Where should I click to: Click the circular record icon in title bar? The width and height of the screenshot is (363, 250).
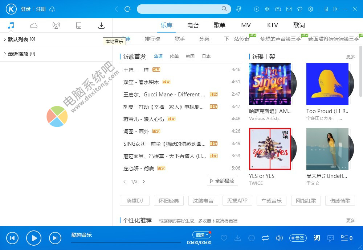tap(257, 9)
